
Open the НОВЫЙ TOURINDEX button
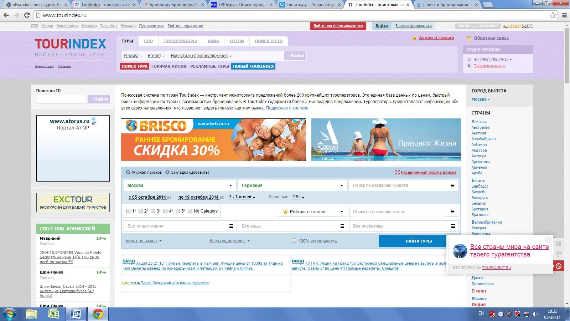253,66
